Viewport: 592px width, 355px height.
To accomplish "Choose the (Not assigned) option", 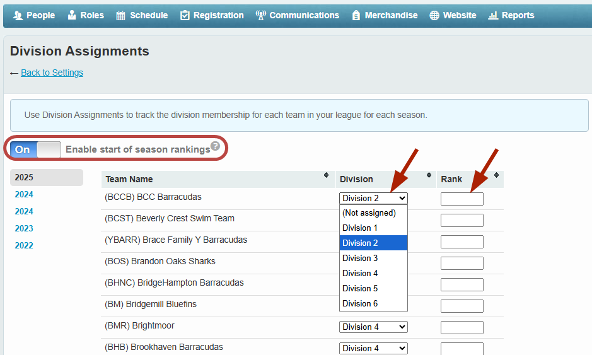I will click(x=369, y=212).
